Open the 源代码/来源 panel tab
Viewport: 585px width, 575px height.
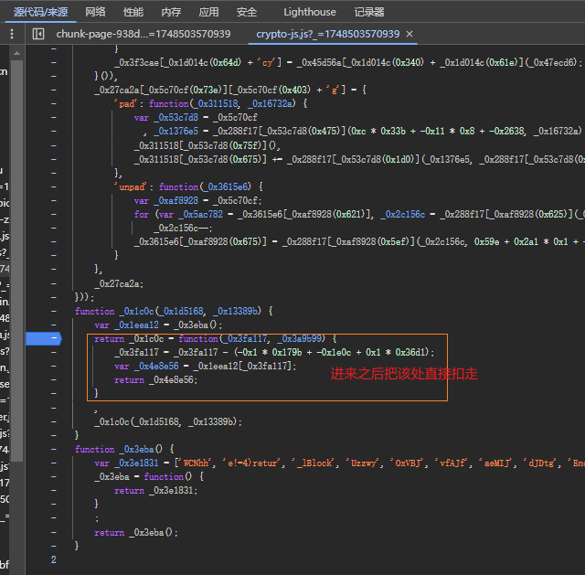coord(40,12)
